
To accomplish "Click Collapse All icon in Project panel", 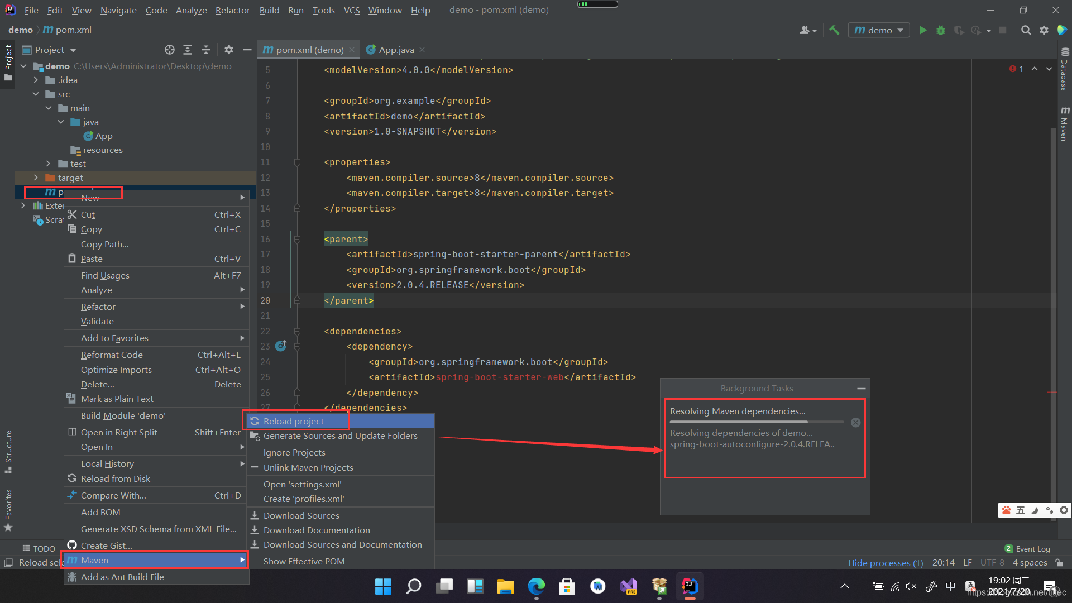I will [206, 50].
